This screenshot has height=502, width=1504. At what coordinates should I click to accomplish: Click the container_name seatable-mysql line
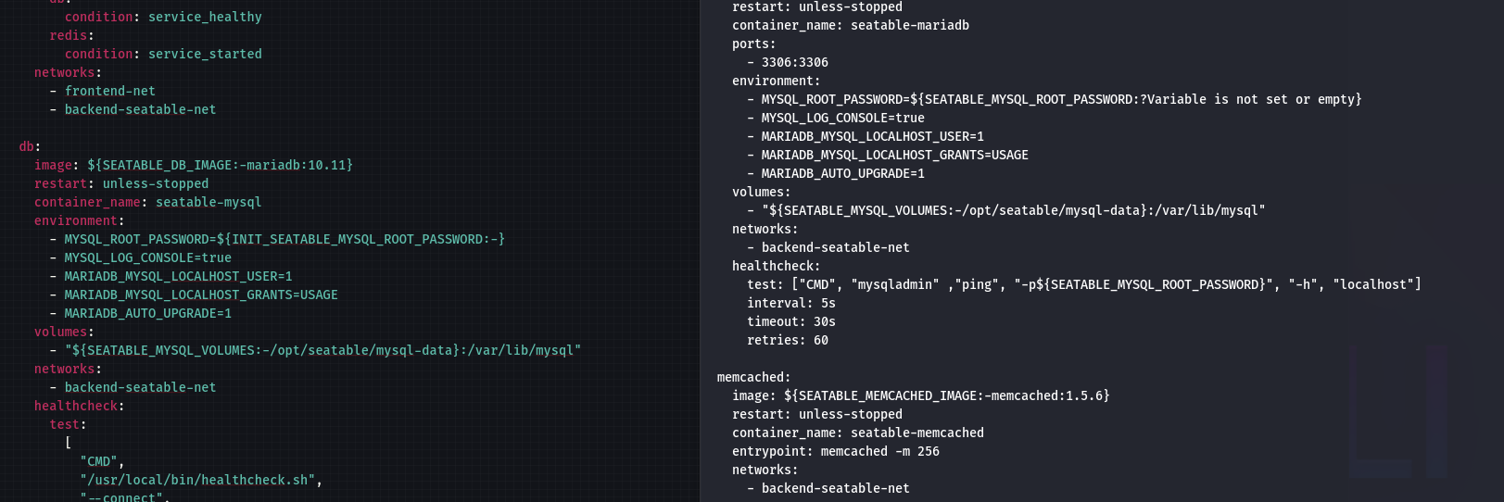pos(147,202)
